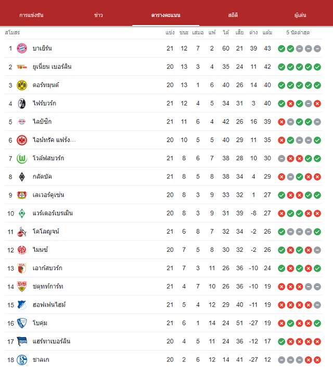Click the Bayer Leverkusen crest

(22, 195)
